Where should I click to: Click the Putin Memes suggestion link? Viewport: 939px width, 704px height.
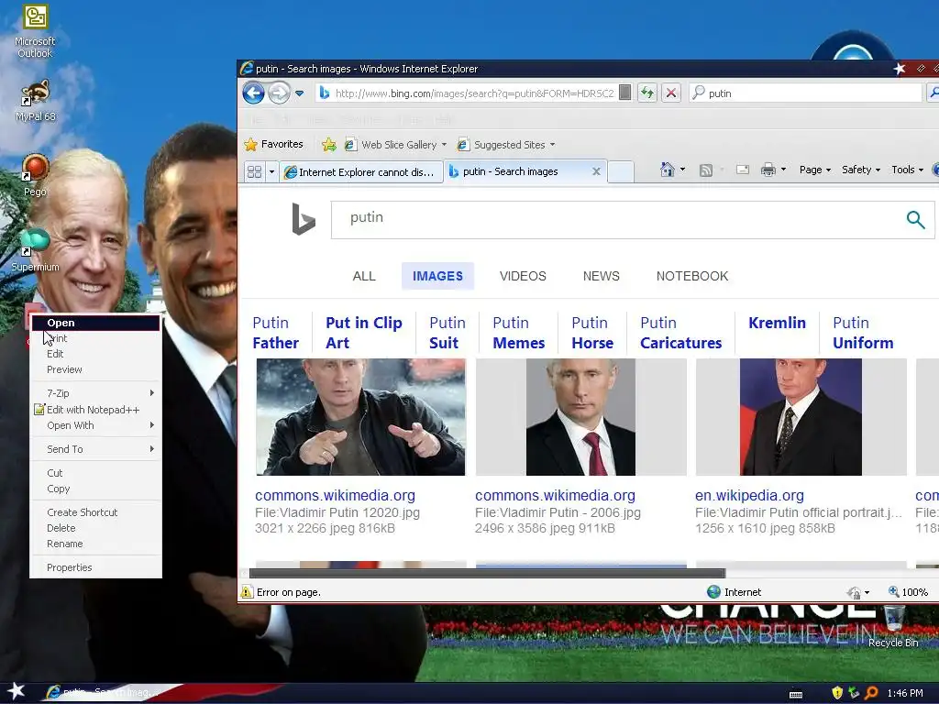(x=519, y=333)
